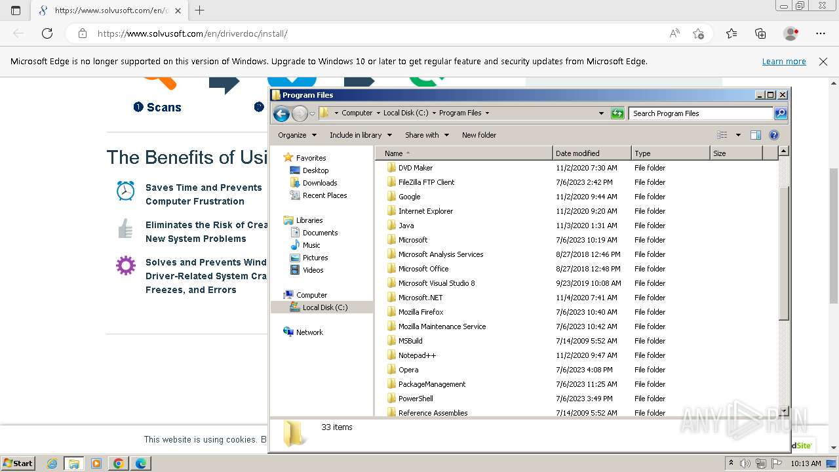Viewport: 839px width, 472px height.
Task: Expand view options dropdown arrow
Action: pyautogui.click(x=738, y=135)
